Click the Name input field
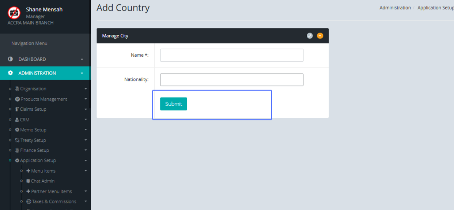 click(232, 55)
